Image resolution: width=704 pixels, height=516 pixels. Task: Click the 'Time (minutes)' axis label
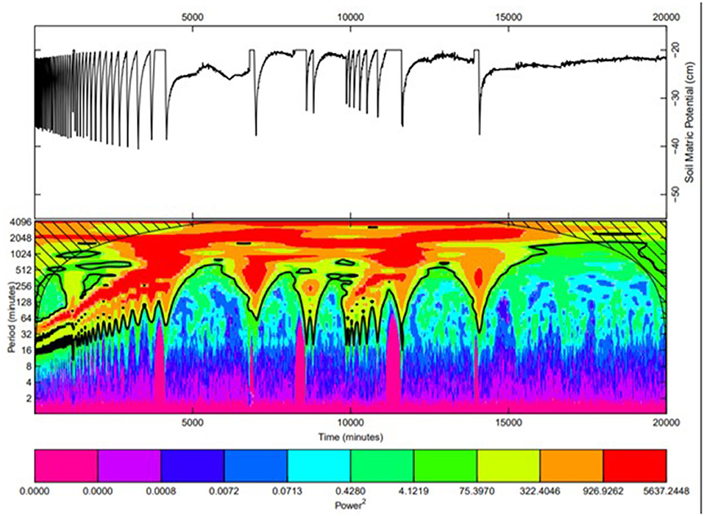(351, 437)
